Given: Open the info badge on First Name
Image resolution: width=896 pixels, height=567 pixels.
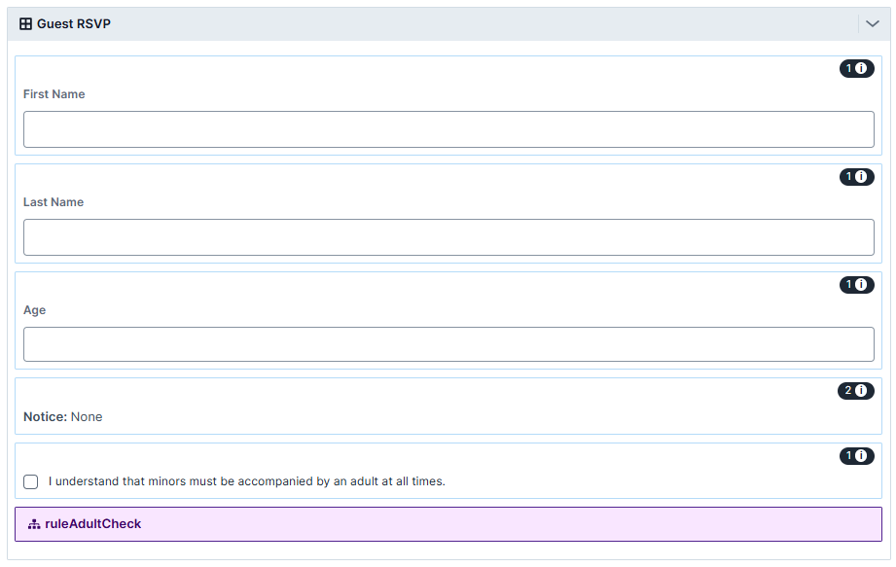Looking at the screenshot, I should coord(856,69).
